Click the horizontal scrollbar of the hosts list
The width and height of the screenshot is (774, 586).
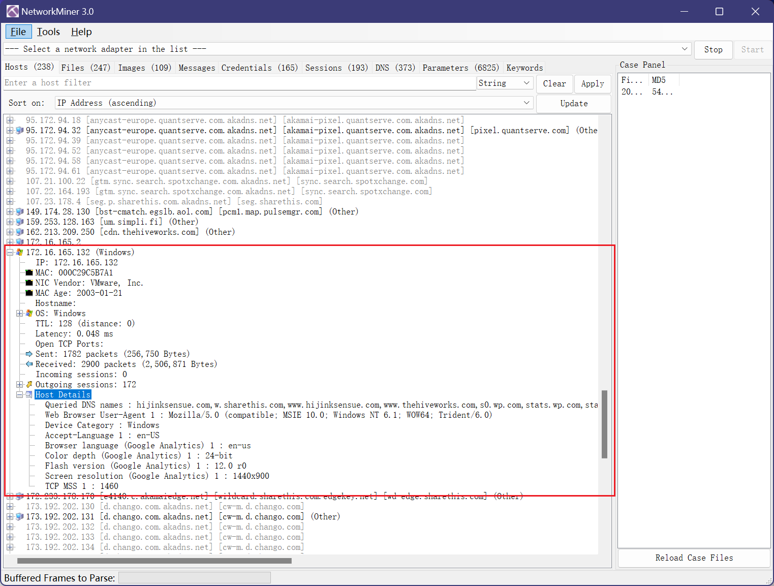[154, 561]
